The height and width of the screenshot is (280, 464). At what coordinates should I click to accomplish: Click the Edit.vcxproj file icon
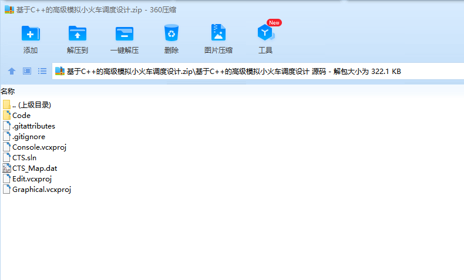(6, 178)
